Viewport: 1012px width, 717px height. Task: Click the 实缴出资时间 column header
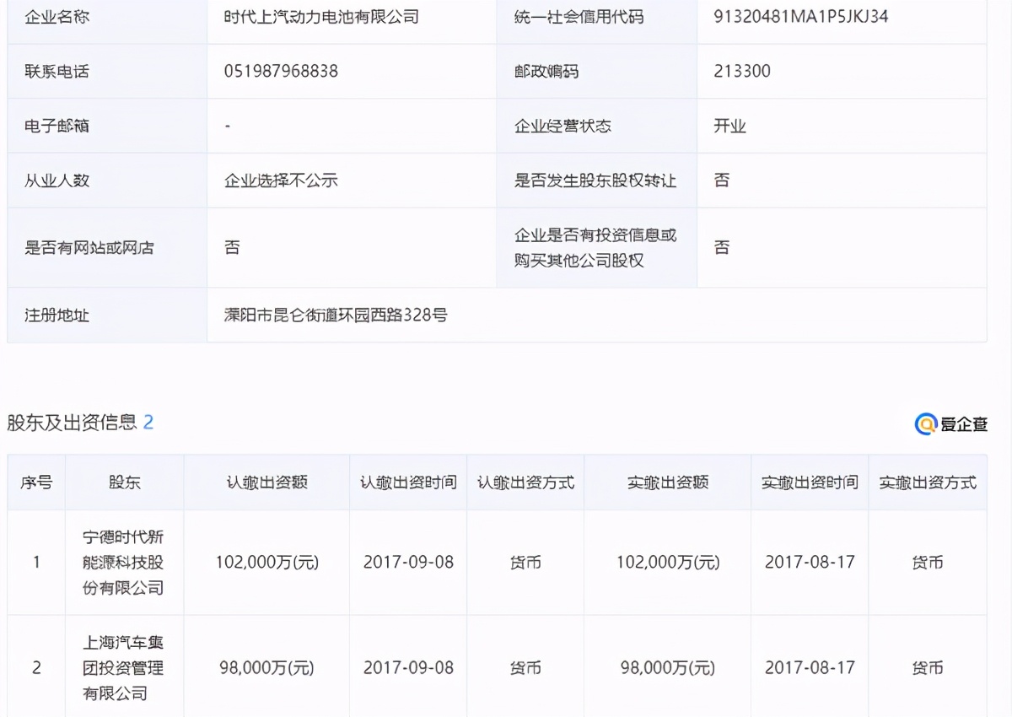coord(810,482)
